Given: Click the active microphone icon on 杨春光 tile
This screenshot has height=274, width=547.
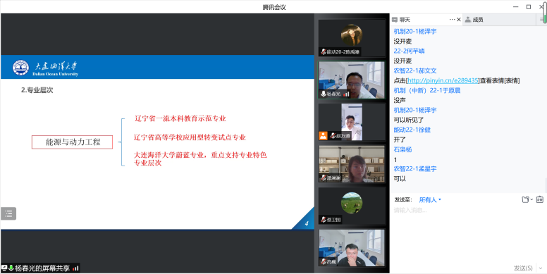Looking at the screenshot, I should tap(324, 94).
